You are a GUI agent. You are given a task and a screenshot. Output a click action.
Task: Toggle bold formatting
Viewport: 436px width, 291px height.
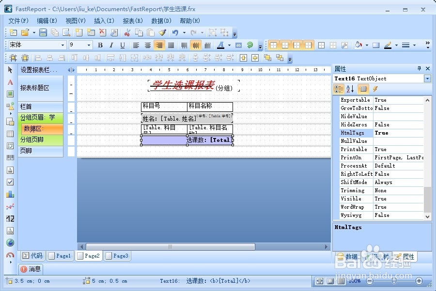pos(100,45)
